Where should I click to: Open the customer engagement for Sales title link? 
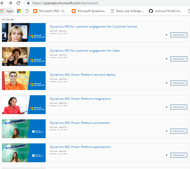coord(85,51)
